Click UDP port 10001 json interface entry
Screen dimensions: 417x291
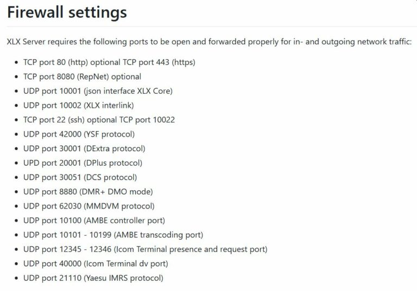coord(98,91)
